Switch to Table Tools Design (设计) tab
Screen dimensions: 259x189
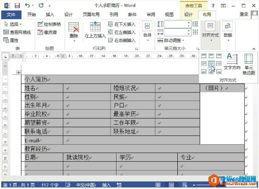[189, 15]
